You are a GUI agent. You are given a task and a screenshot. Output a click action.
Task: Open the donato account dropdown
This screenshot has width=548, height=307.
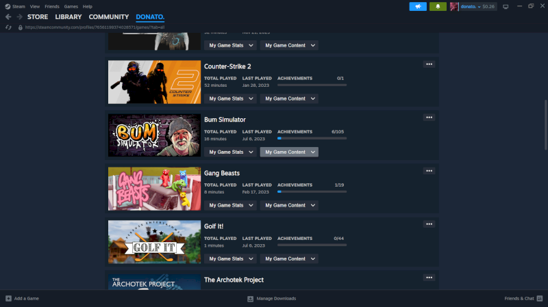click(x=471, y=6)
